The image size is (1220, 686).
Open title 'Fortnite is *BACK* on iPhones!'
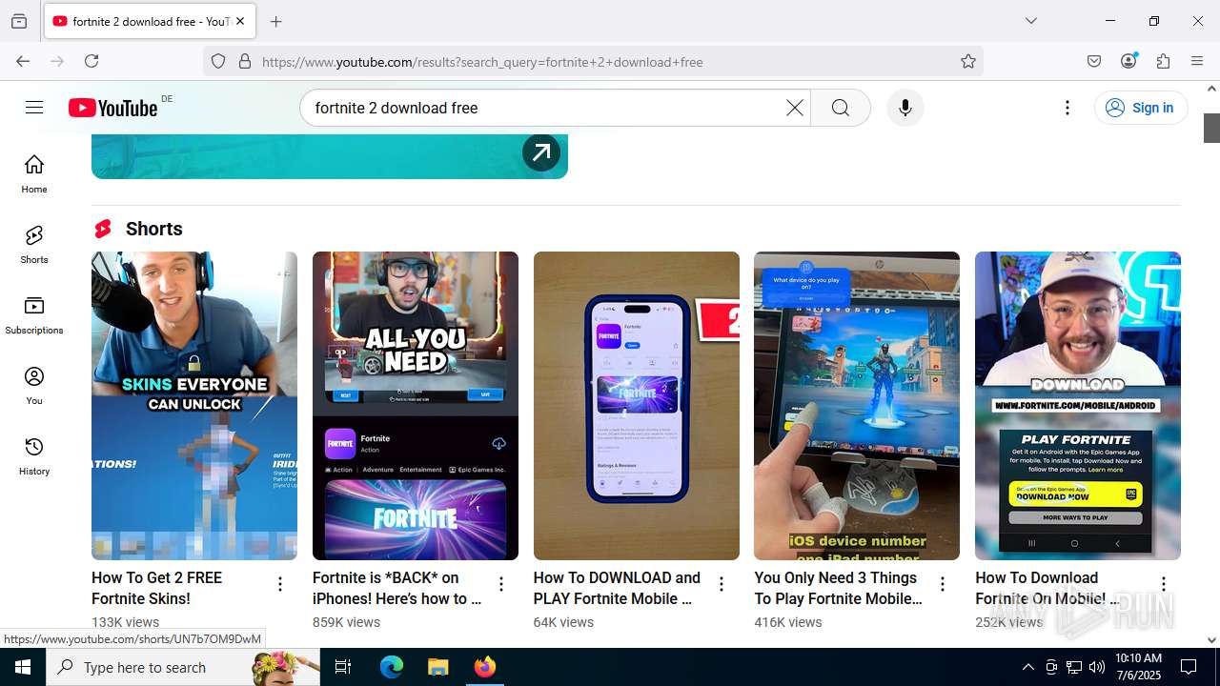point(396,588)
